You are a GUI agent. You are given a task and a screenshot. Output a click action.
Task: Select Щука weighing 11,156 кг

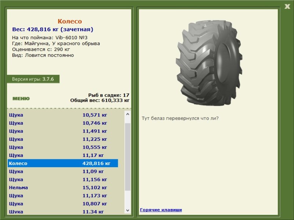63,179
